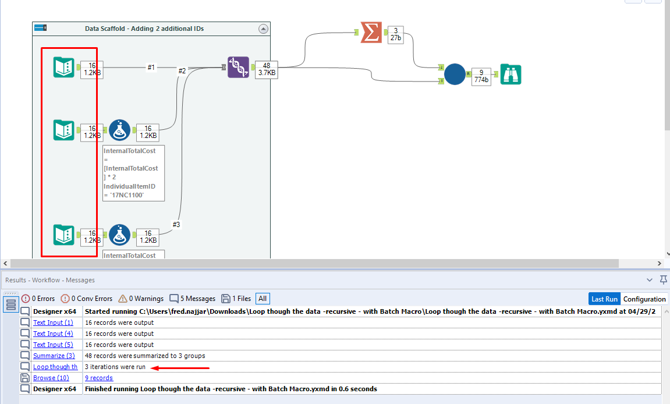Open the Text Input (4) log link

[53, 333]
